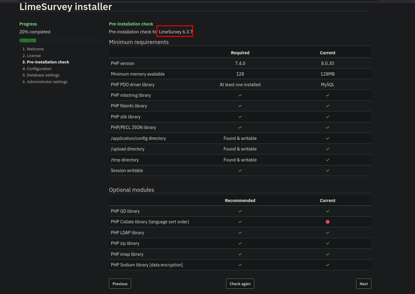Run the Check again button
The width and height of the screenshot is (415, 294).
tap(240, 284)
